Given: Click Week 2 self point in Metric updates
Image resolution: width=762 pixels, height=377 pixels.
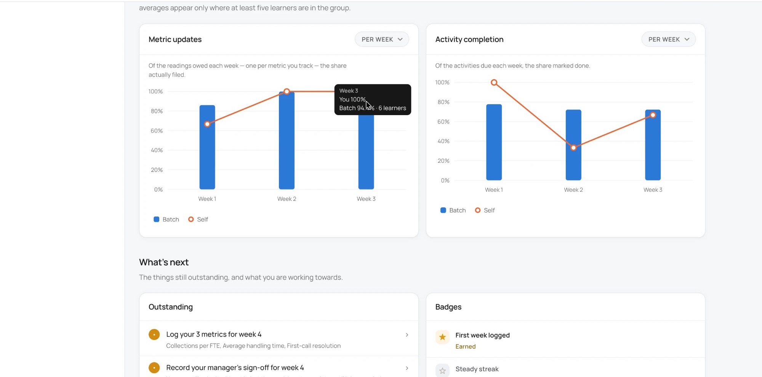Looking at the screenshot, I should coord(287,91).
